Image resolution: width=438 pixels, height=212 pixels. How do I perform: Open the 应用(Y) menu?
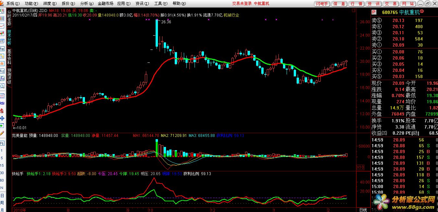123,4
